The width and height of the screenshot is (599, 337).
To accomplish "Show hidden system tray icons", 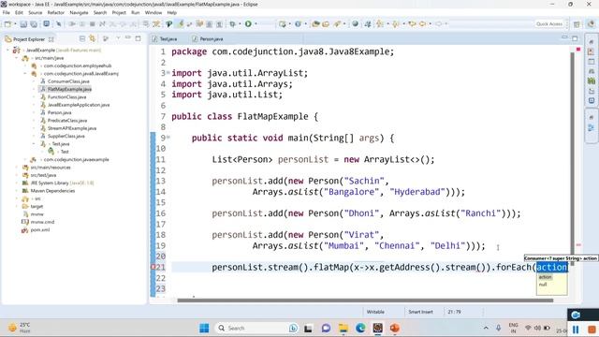I will [x=486, y=328].
